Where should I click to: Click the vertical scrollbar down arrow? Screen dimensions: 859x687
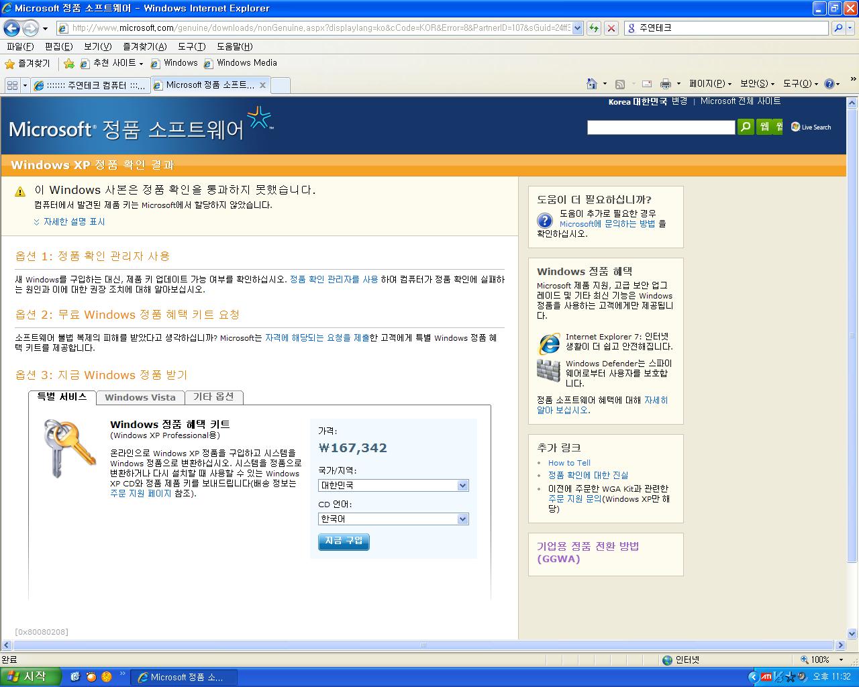[852, 634]
